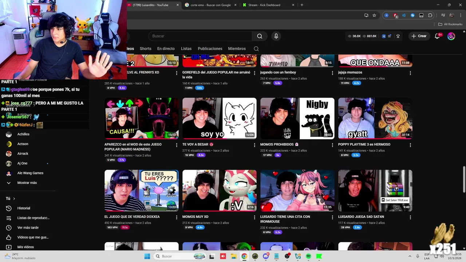This screenshot has height=262, width=466.
Task: Switch to the Miembros channel tab
Action: point(237,49)
